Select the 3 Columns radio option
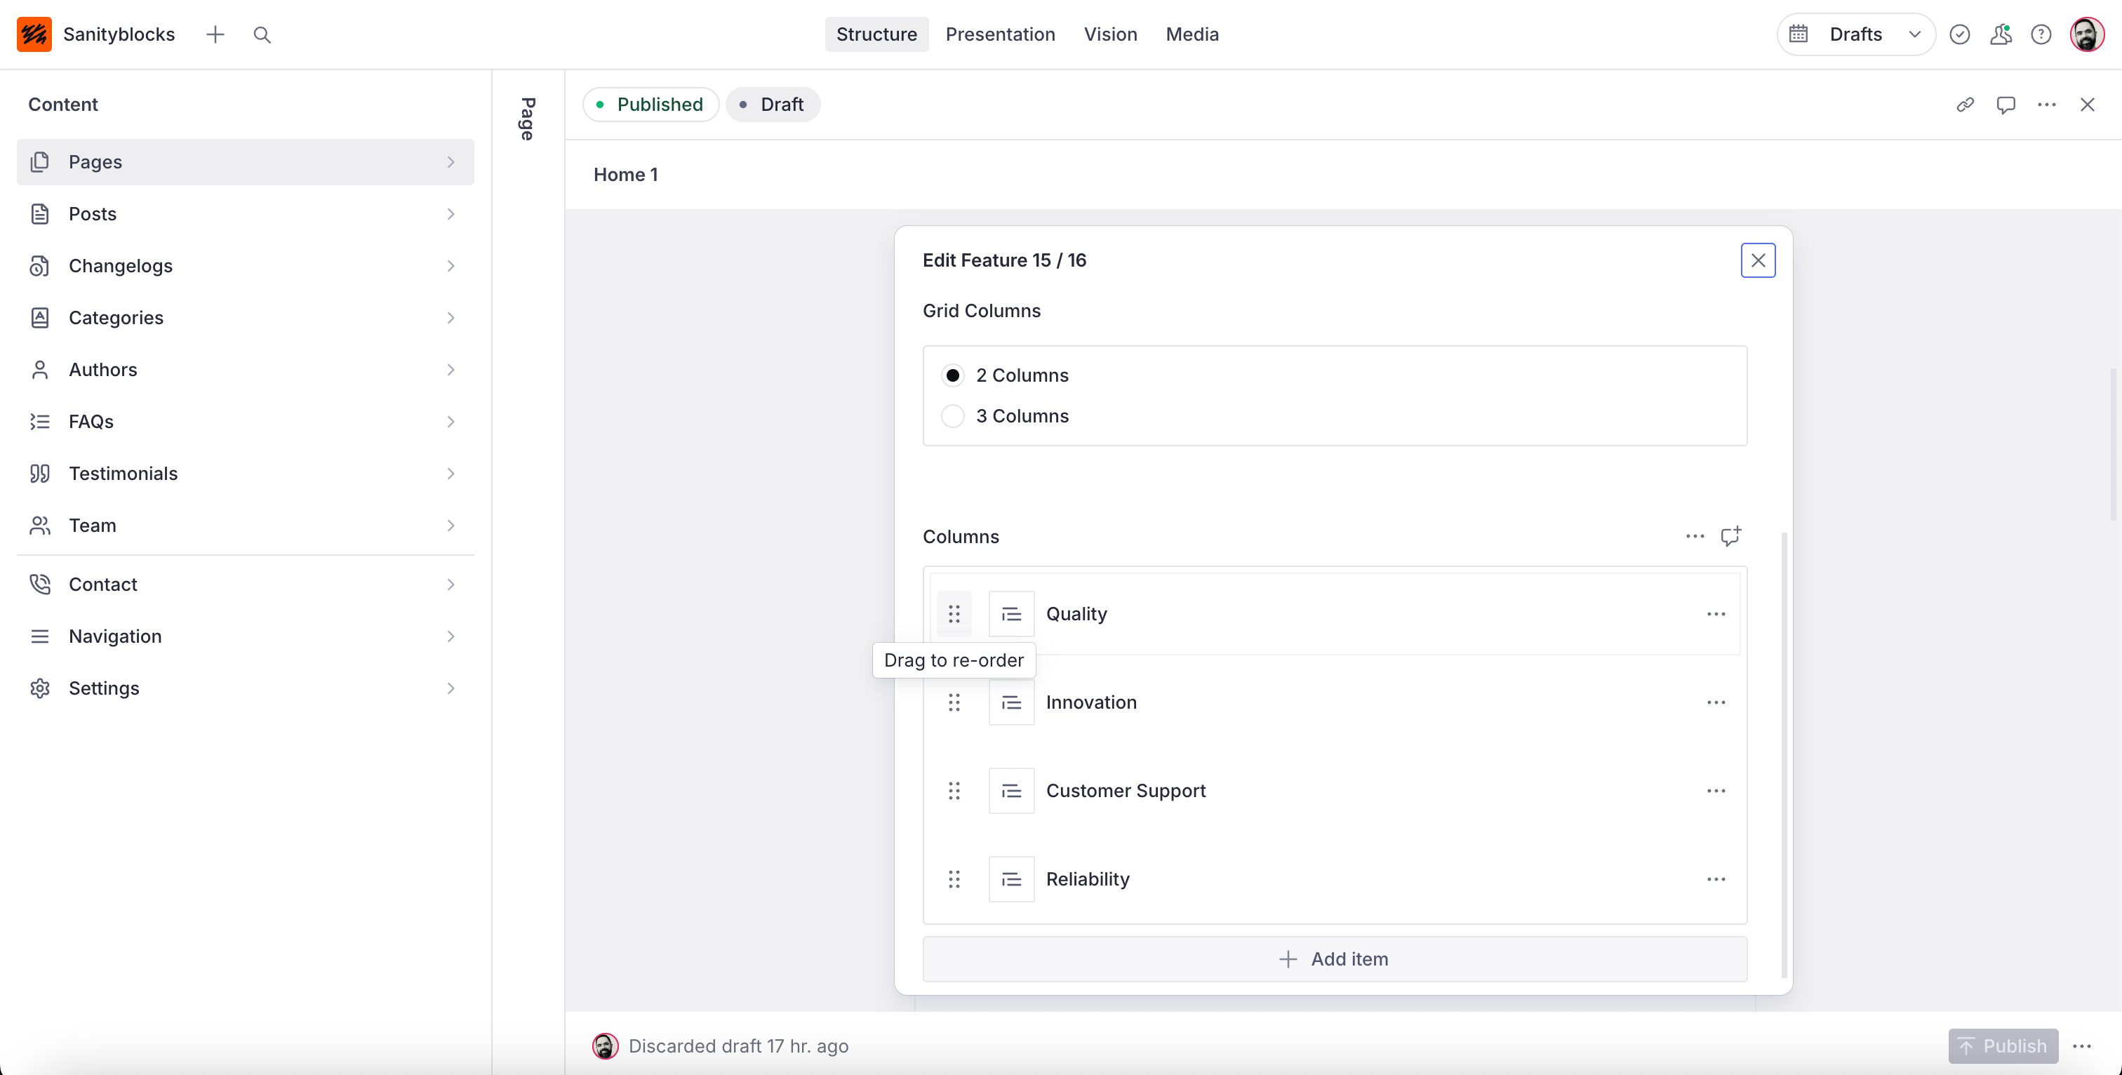 tap(952, 416)
